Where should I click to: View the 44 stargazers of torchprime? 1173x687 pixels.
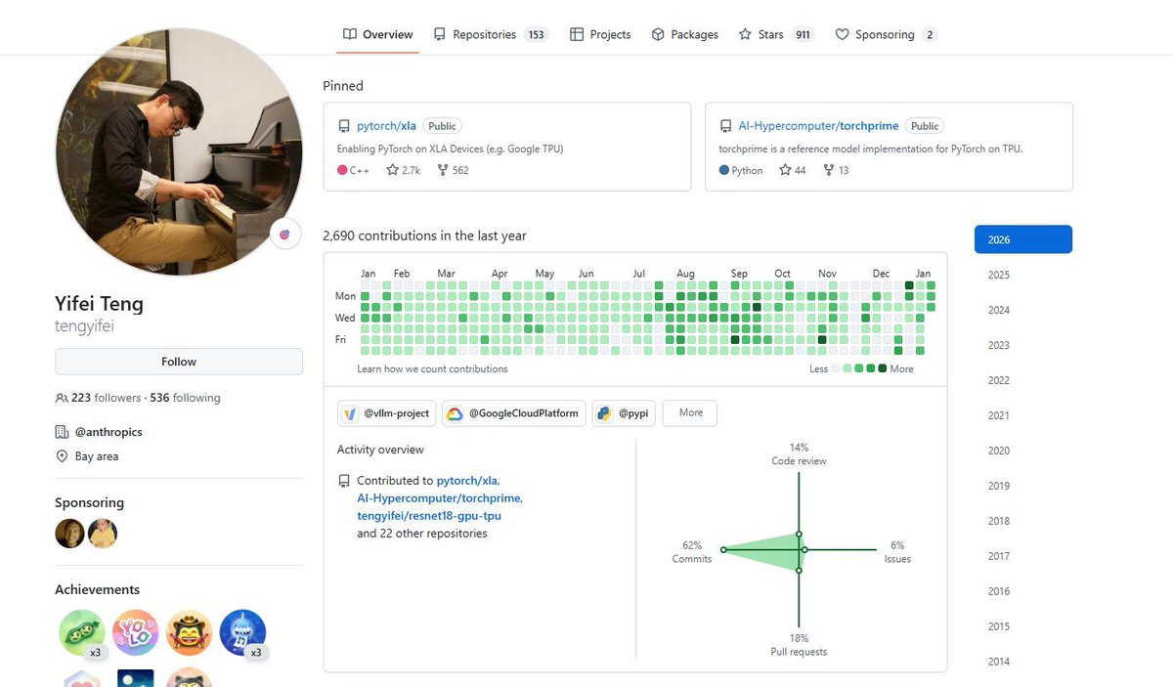793,170
